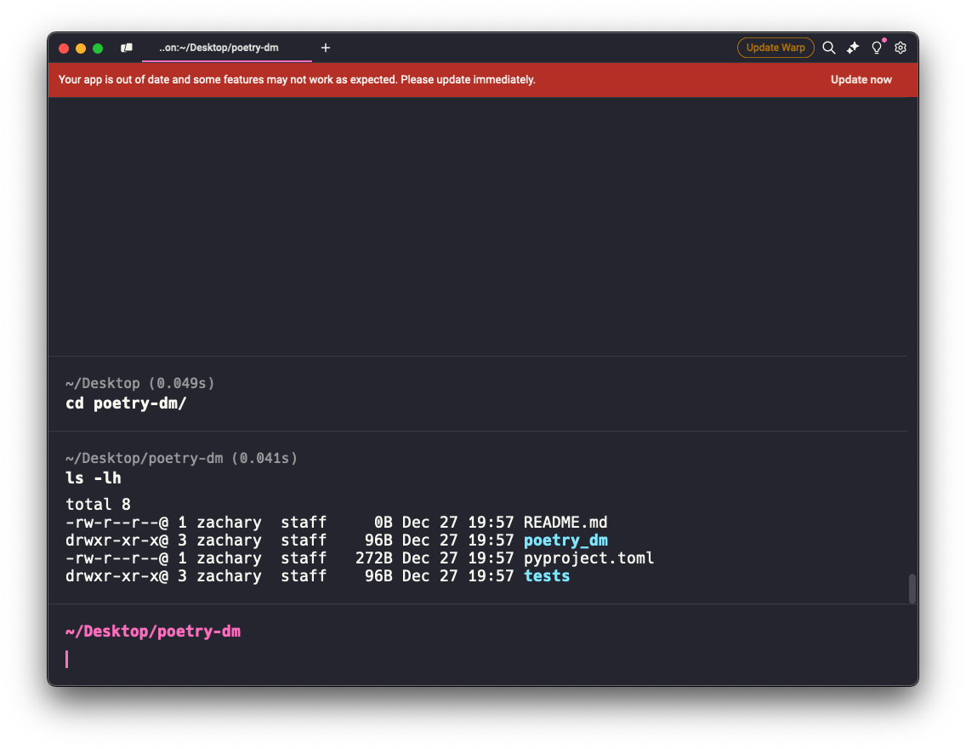Viewport: 966px width, 749px height.
Task: Open the command search magnifier icon
Action: [828, 48]
